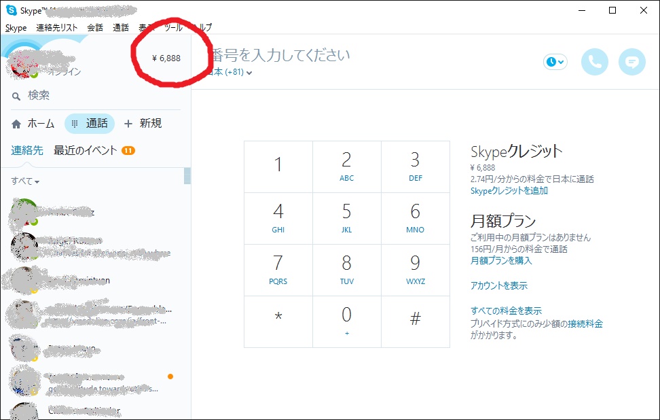Open the 連絡先リスト menu

(57, 28)
